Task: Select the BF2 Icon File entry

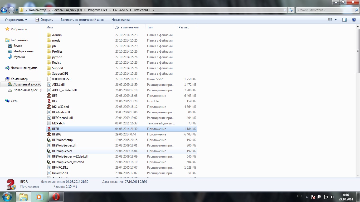Action: [x=55, y=101]
